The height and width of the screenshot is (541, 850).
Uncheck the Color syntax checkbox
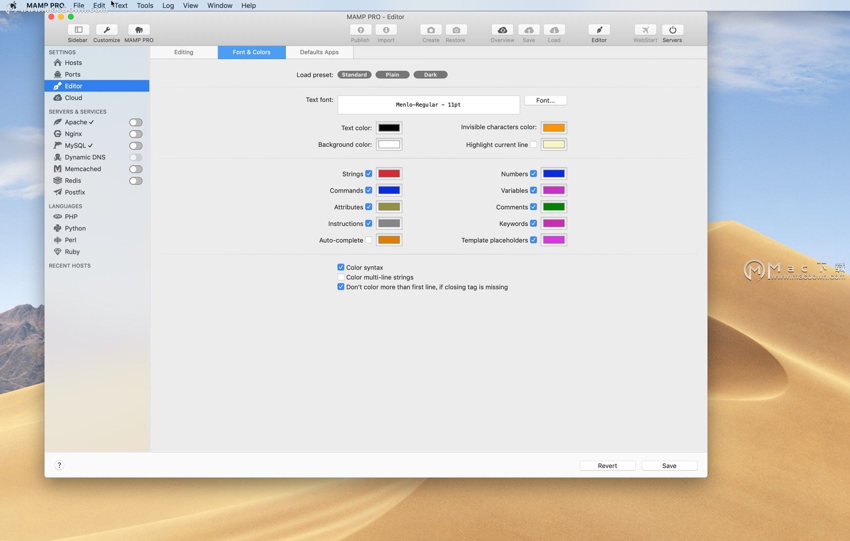point(341,267)
